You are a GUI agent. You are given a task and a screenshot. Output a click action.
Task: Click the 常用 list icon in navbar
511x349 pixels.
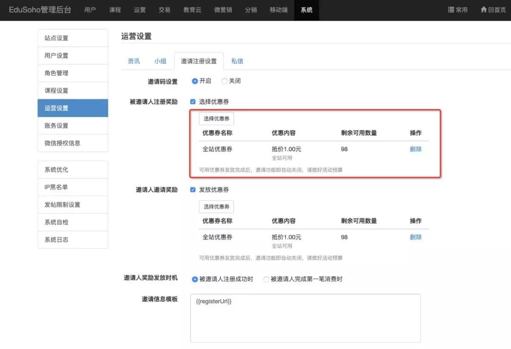click(451, 10)
